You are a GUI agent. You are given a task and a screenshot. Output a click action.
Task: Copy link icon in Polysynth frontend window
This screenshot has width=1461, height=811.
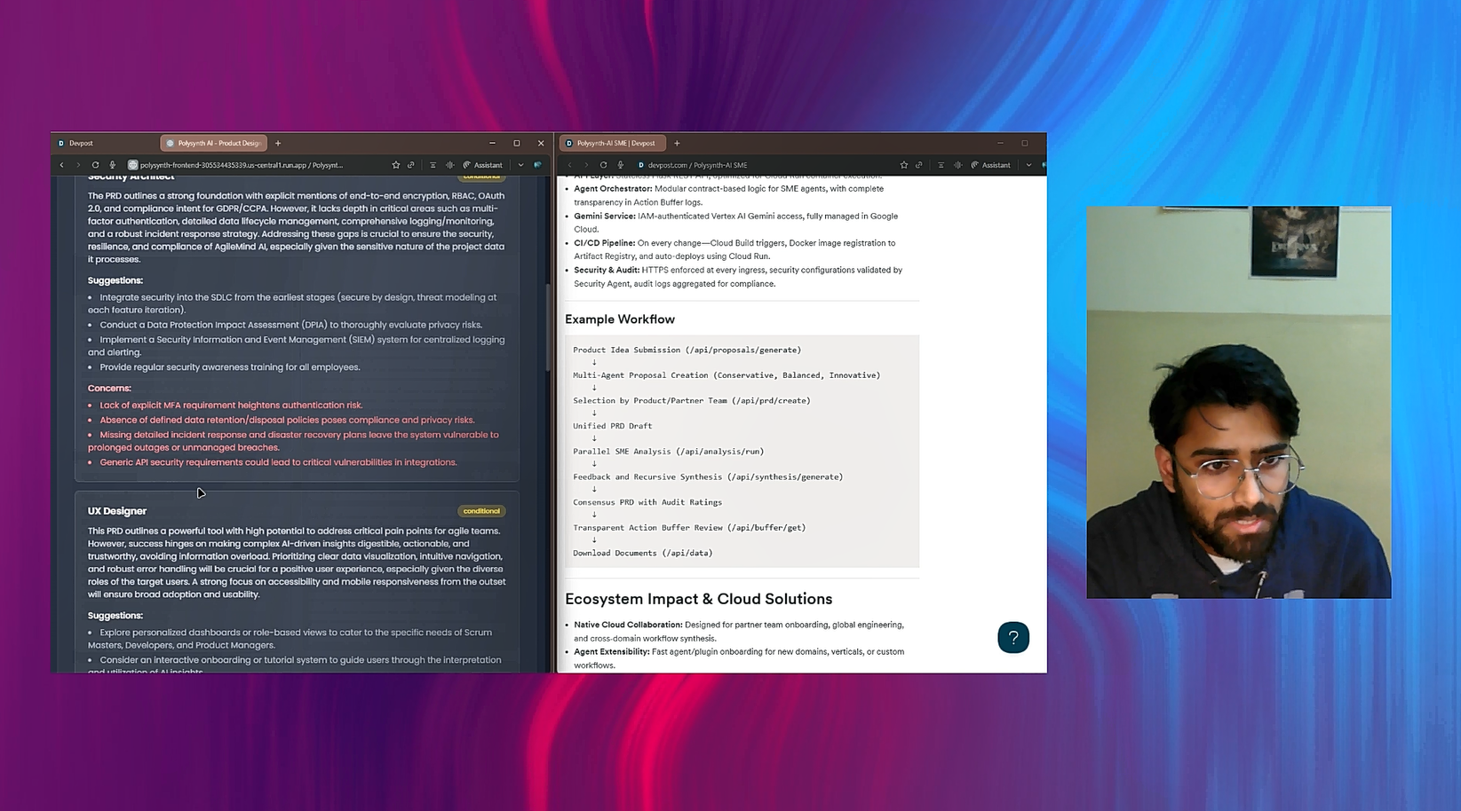[411, 165]
